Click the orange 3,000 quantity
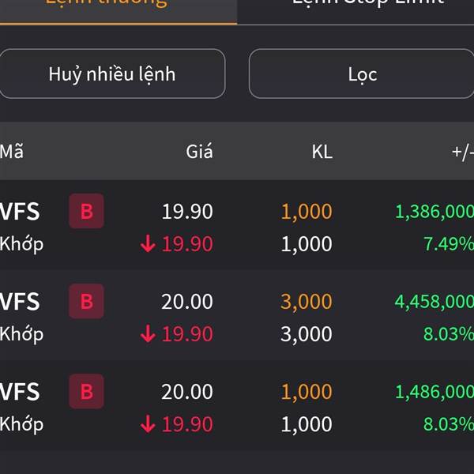This screenshot has width=474, height=474. pos(307,302)
